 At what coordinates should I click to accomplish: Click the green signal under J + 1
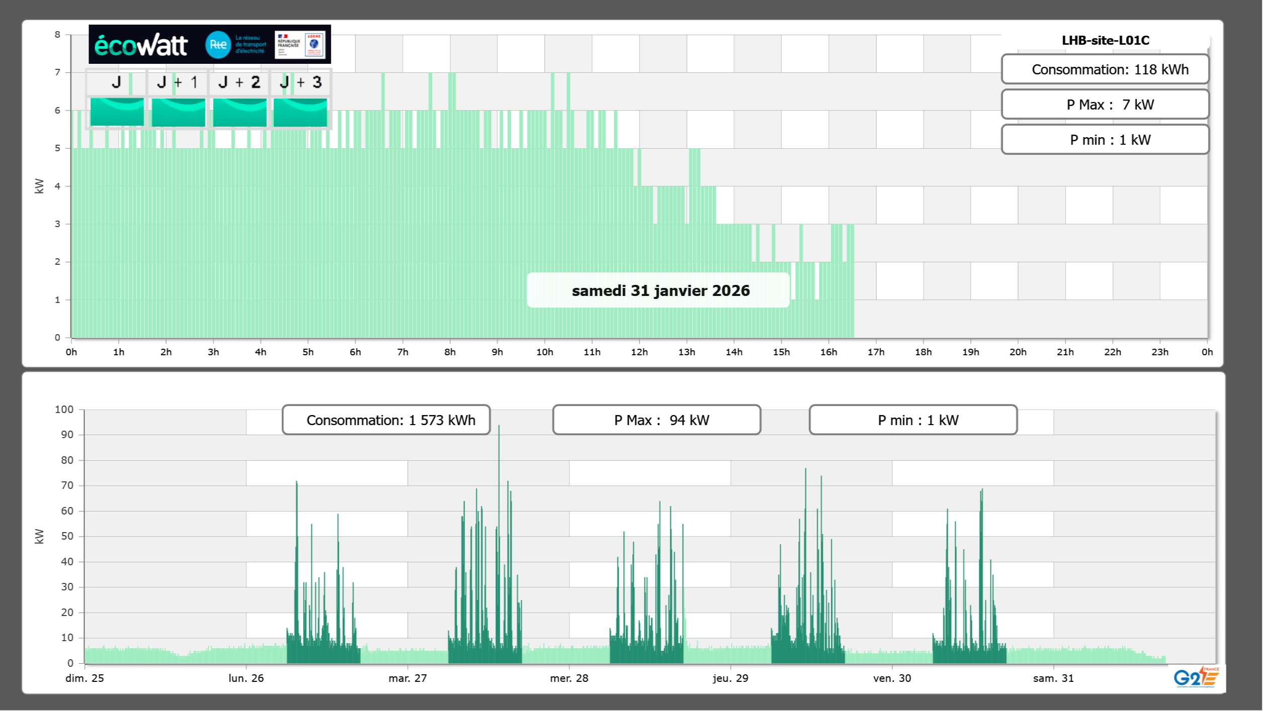coord(178,112)
